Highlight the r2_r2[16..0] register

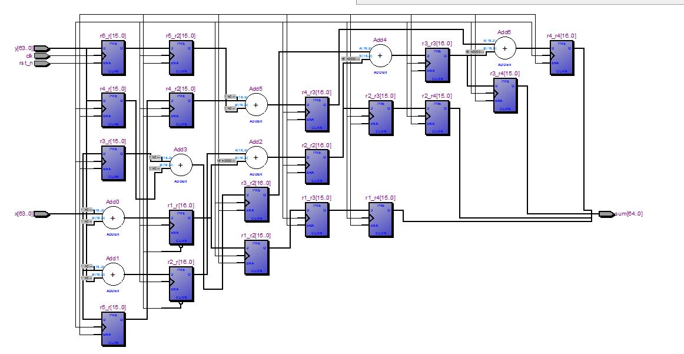(317, 167)
